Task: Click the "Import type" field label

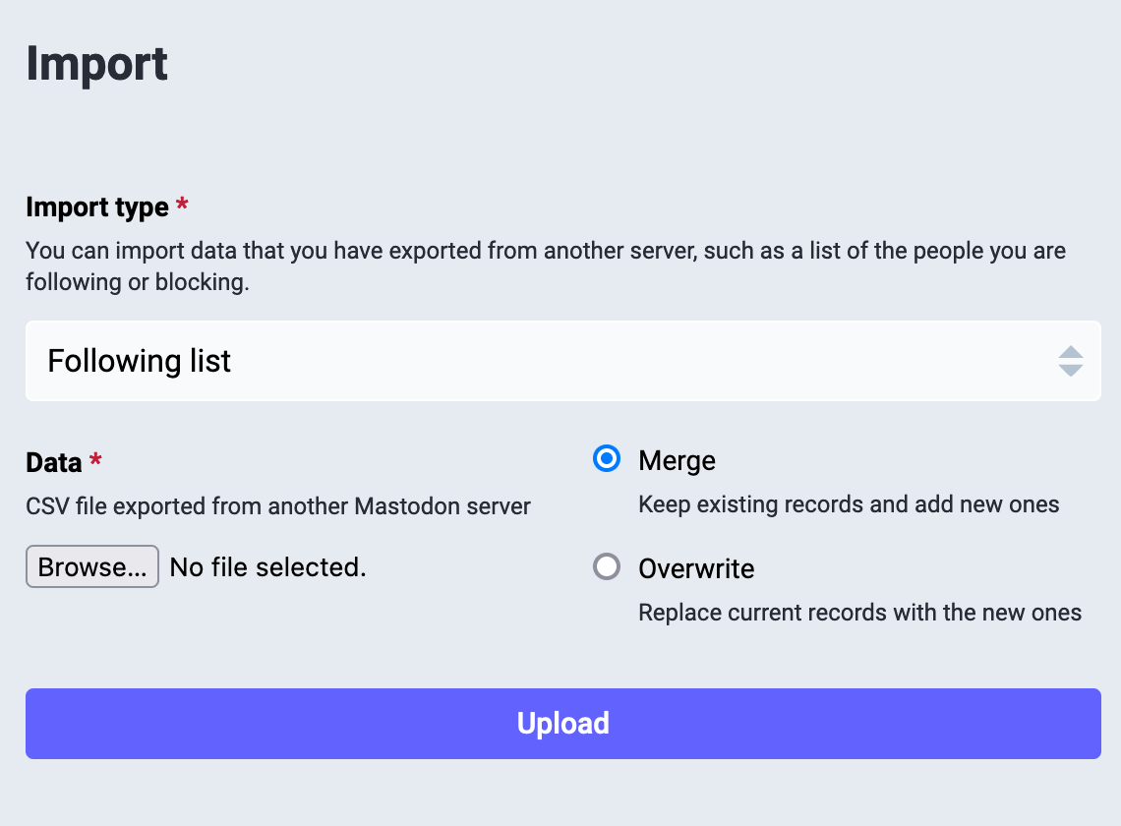Action: (97, 207)
